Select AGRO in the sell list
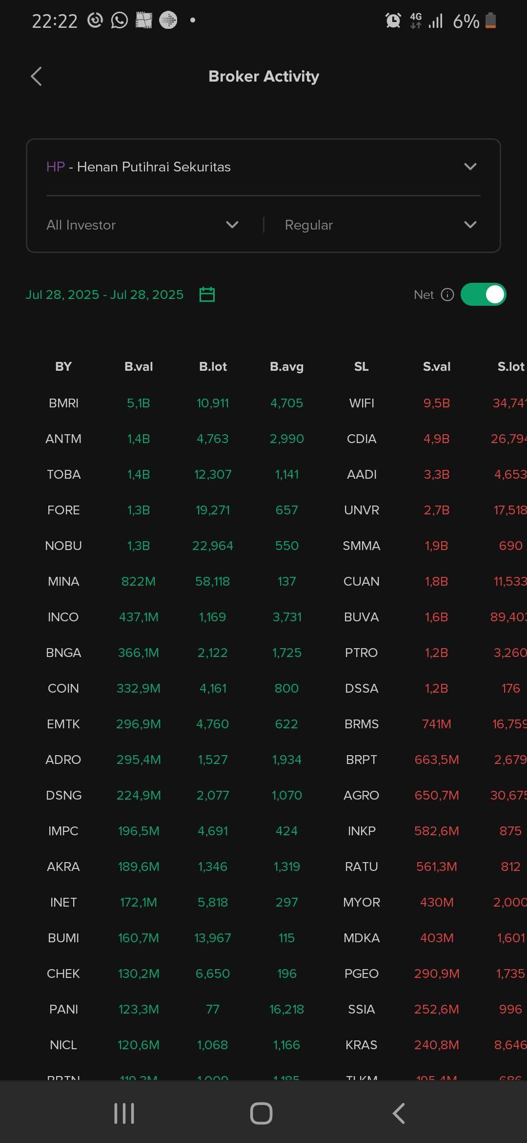Image resolution: width=527 pixels, height=1143 pixels. click(362, 795)
